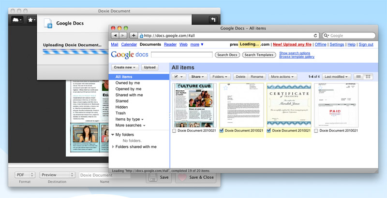Click the browser add bookmark plus button
Image resolution: width=387 pixels, height=198 pixels.
134,35
